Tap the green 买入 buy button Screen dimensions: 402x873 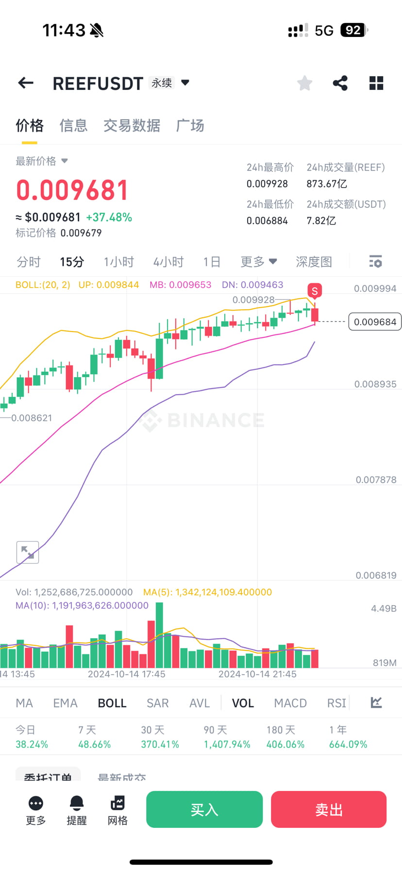point(204,809)
